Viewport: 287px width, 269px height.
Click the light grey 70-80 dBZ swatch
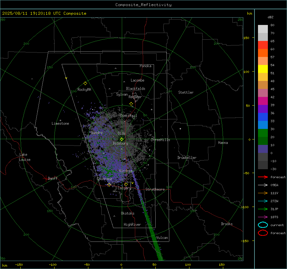point(263,29)
